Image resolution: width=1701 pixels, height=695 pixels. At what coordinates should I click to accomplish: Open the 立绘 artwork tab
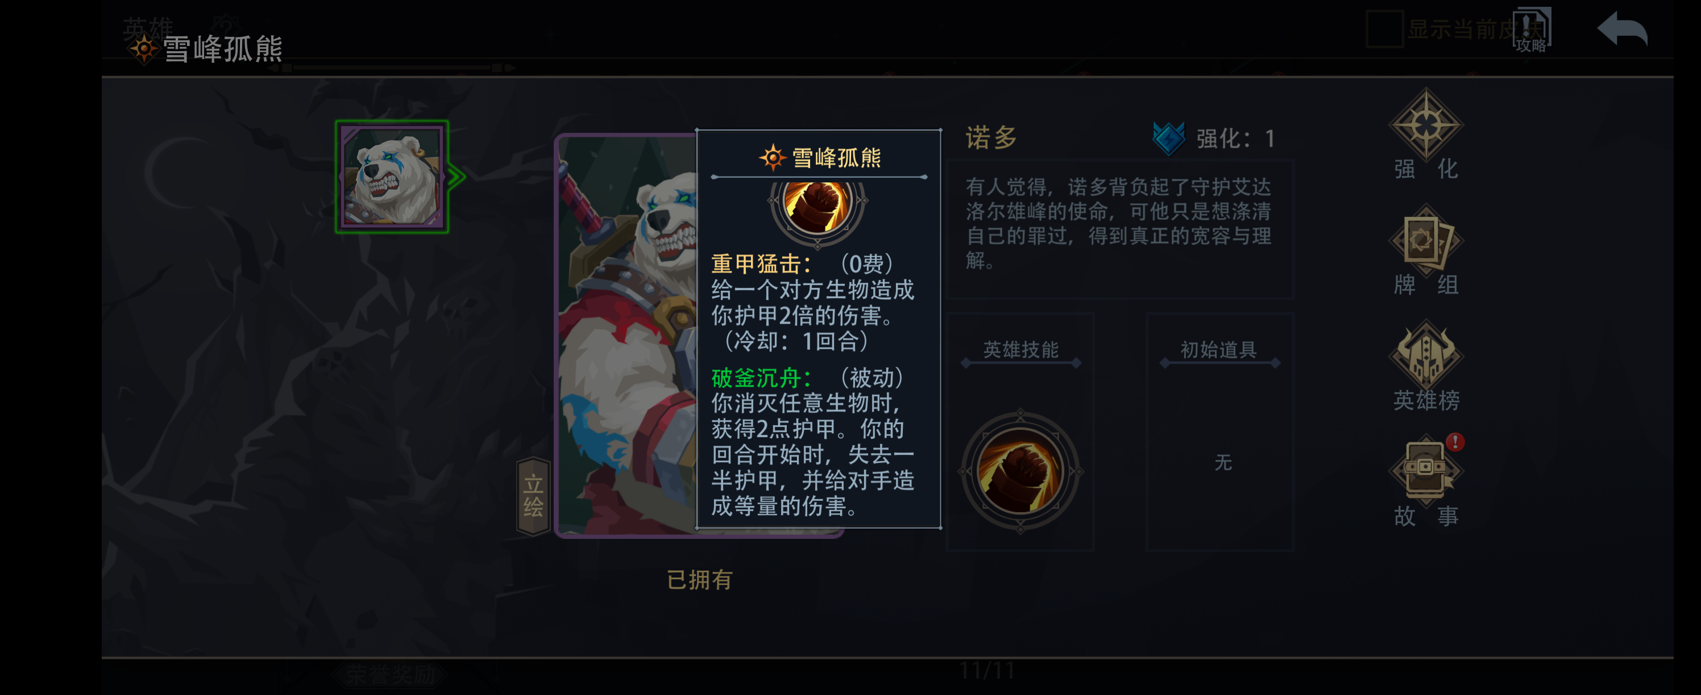coord(533,496)
